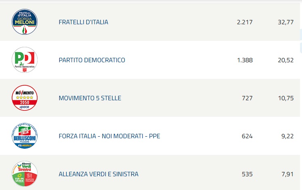
Task: Click the Fratelli d'Italia Giorgia Meloni logo
Action: click(25, 22)
